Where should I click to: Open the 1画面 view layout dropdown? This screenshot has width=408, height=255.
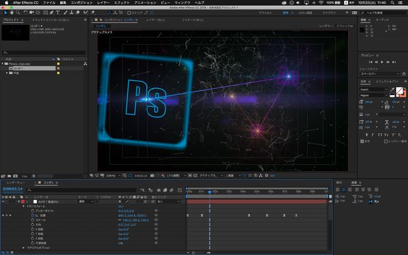[233, 176]
